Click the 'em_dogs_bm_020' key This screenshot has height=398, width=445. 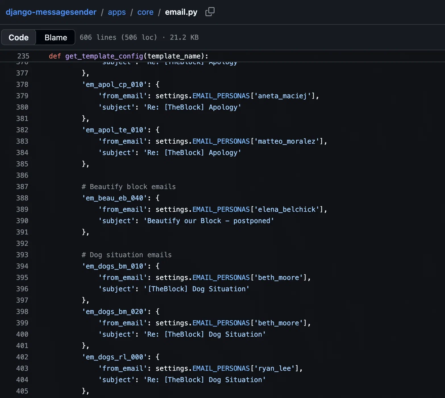[x=114, y=312]
